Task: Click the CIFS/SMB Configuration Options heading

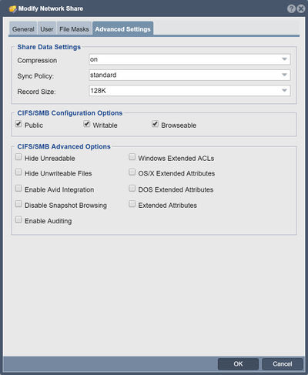Action: 70,113
